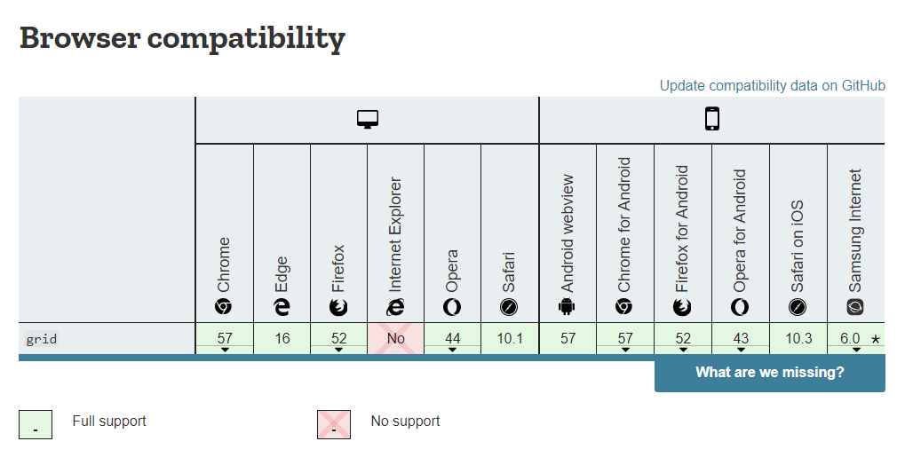Click the Samsung Internet logo icon
The height and width of the screenshot is (465, 905).
click(855, 307)
